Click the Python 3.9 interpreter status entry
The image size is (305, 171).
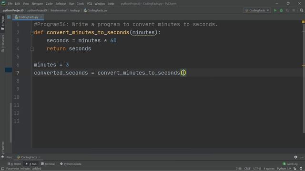click(284, 169)
